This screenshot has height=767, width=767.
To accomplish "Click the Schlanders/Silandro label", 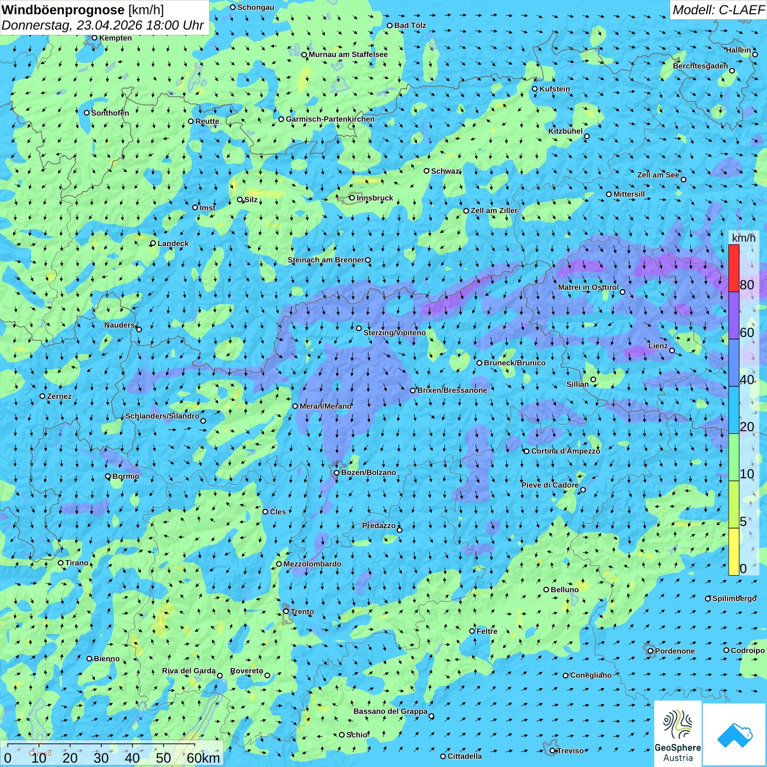I will click(162, 416).
